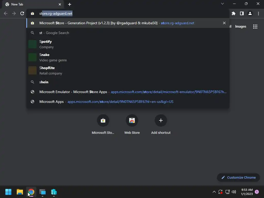Open the teal building taskbar app
The width and height of the screenshot is (264, 198).
[54, 192]
